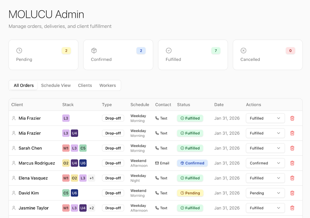
Task: Open status dropdown for Mia Frazier's L3-only order
Action: click(265, 118)
